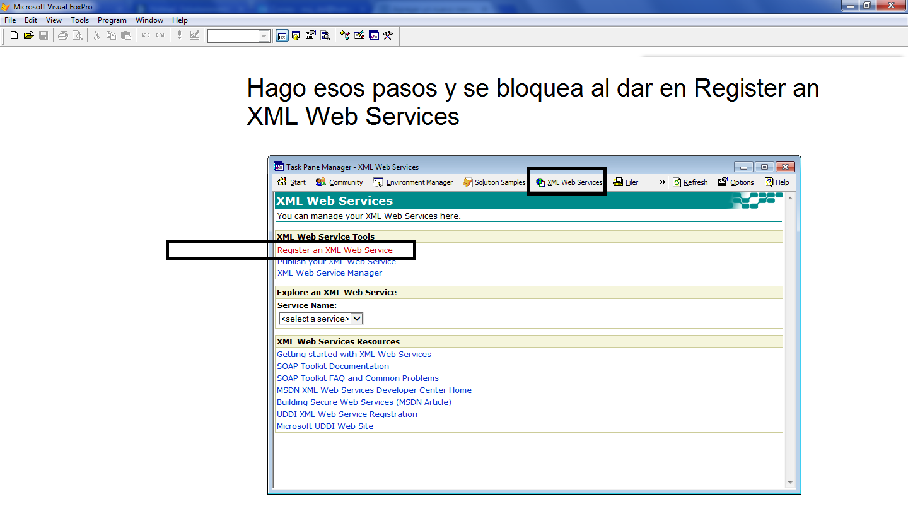Click Task Pane scrollbar up arrow

791,197
